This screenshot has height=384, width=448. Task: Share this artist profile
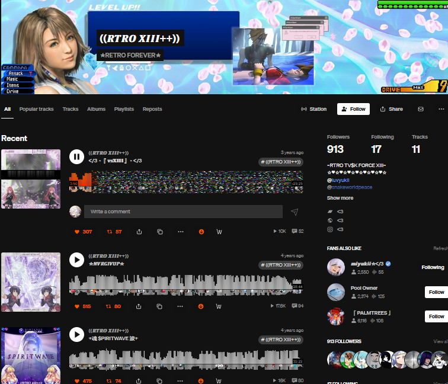coord(392,109)
